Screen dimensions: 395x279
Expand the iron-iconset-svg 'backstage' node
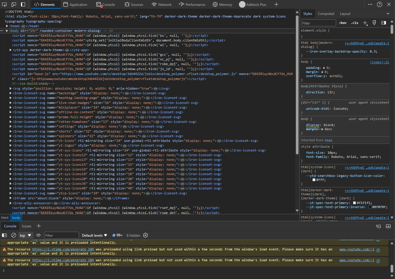tap(10, 93)
